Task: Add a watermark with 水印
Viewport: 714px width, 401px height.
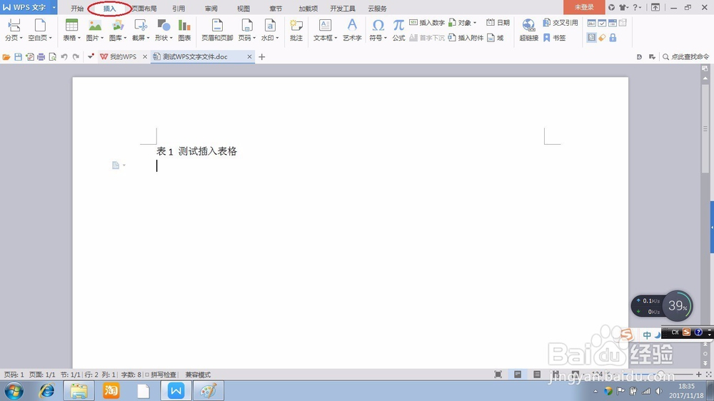Action: pos(270,30)
